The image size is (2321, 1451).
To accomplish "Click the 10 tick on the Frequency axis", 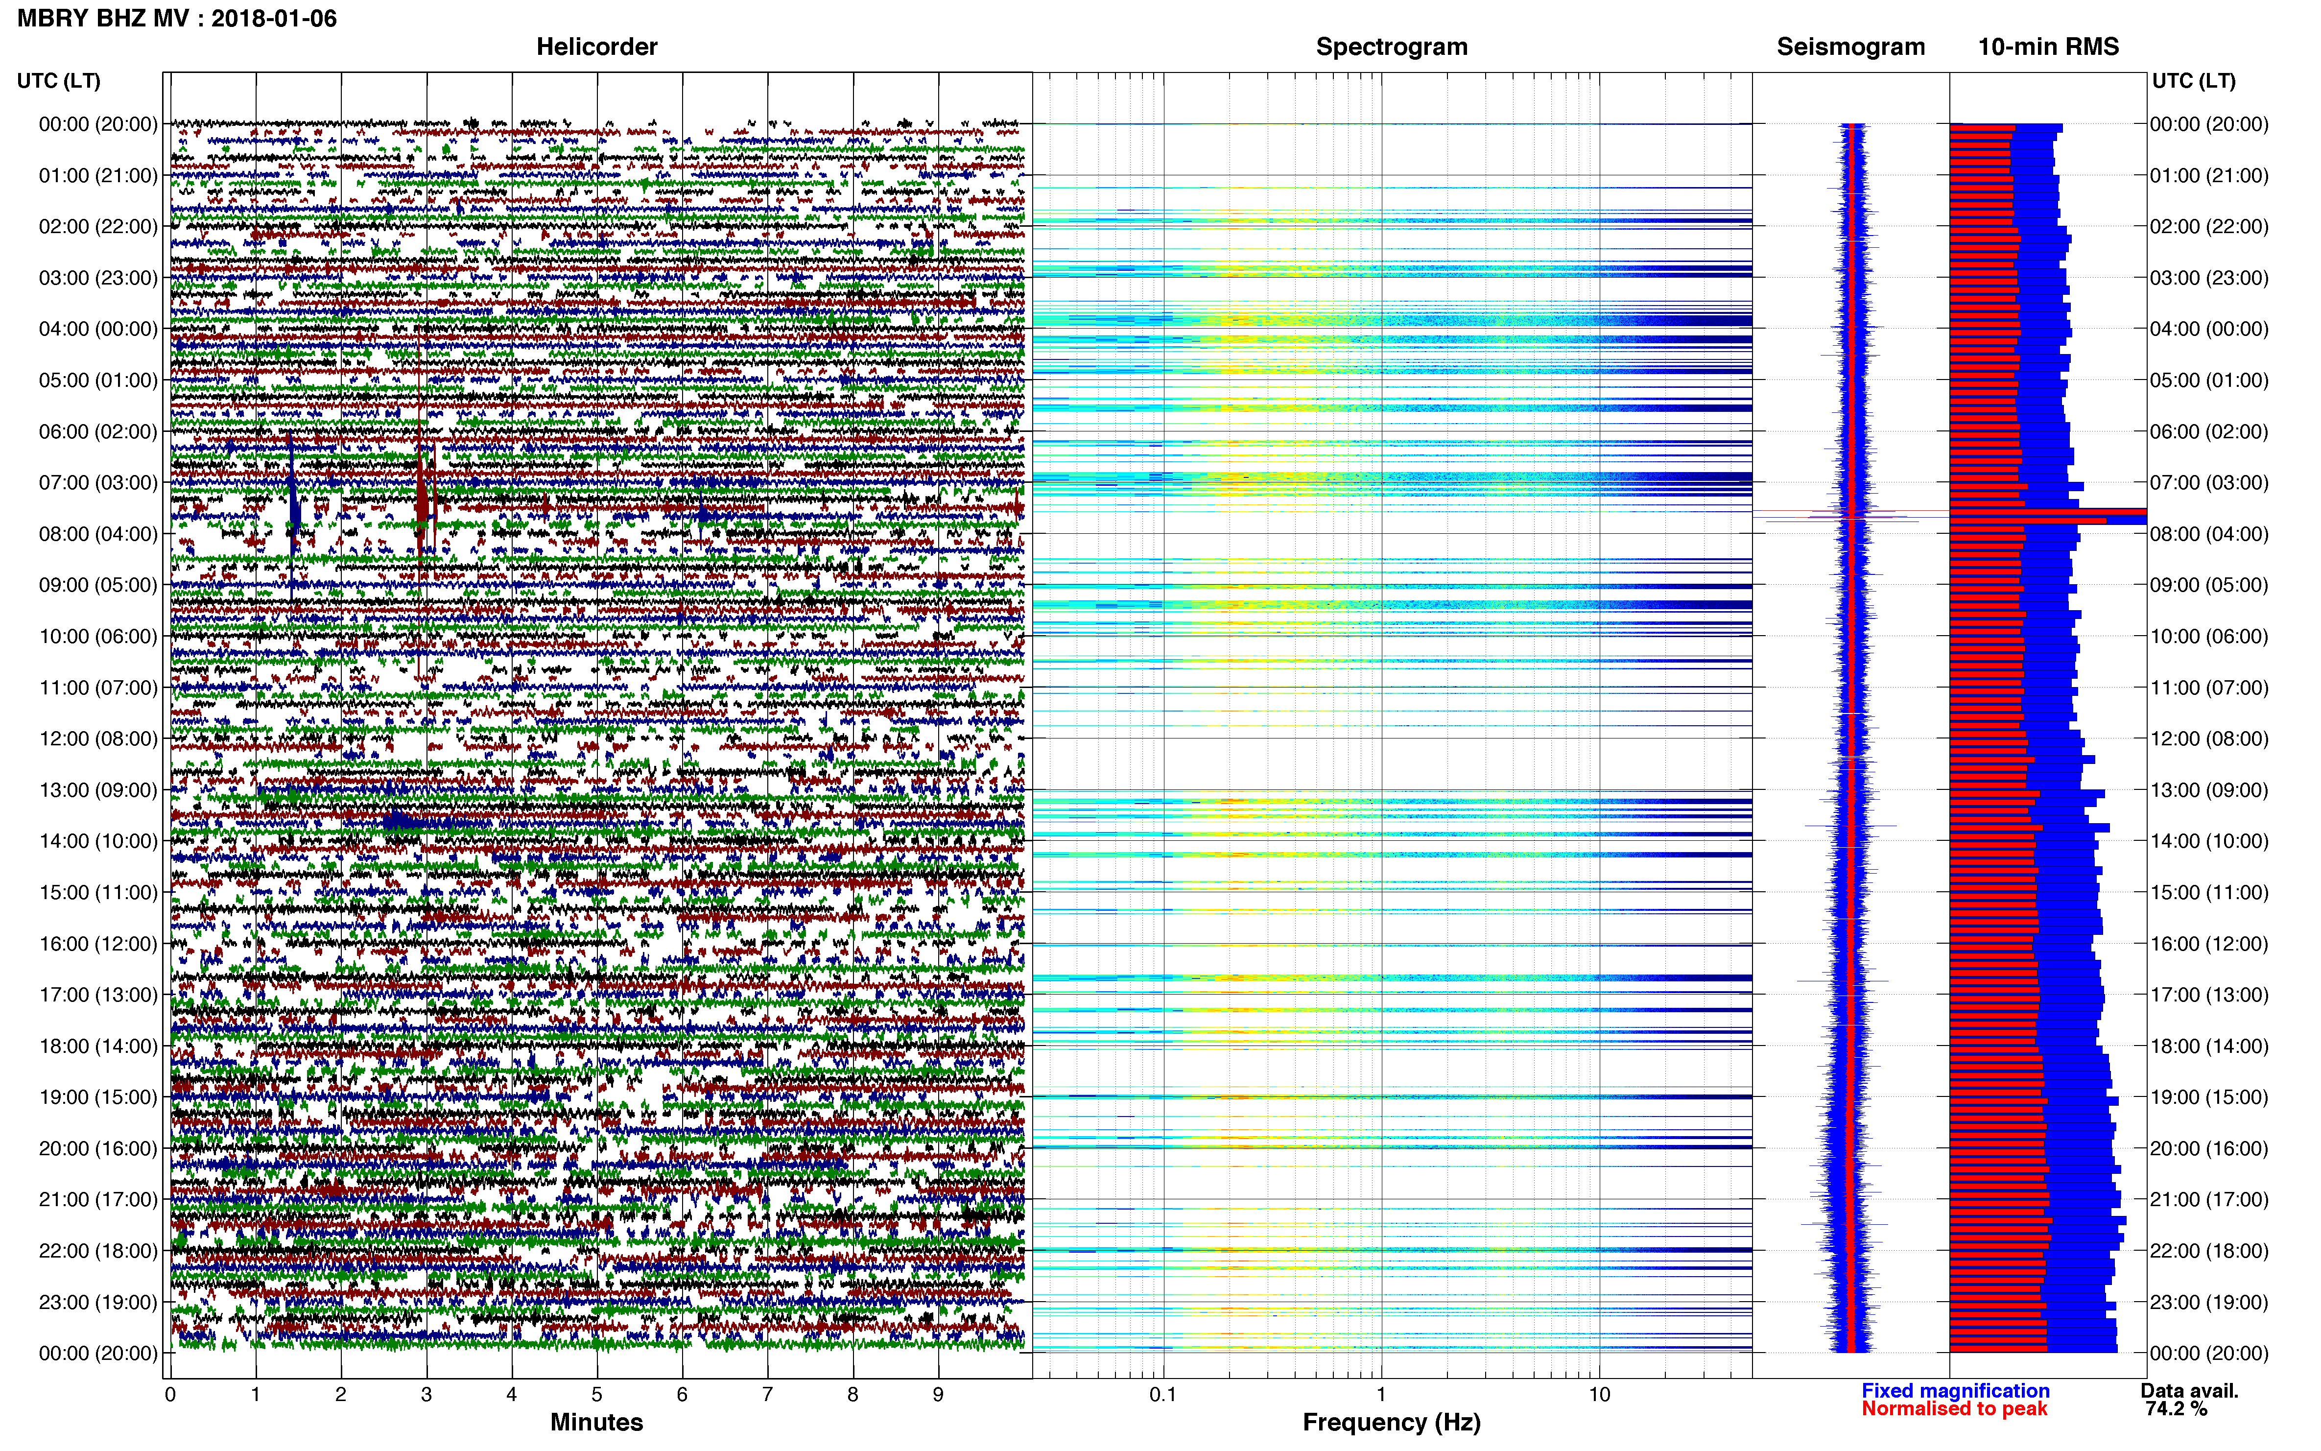I will 1599,1394.
